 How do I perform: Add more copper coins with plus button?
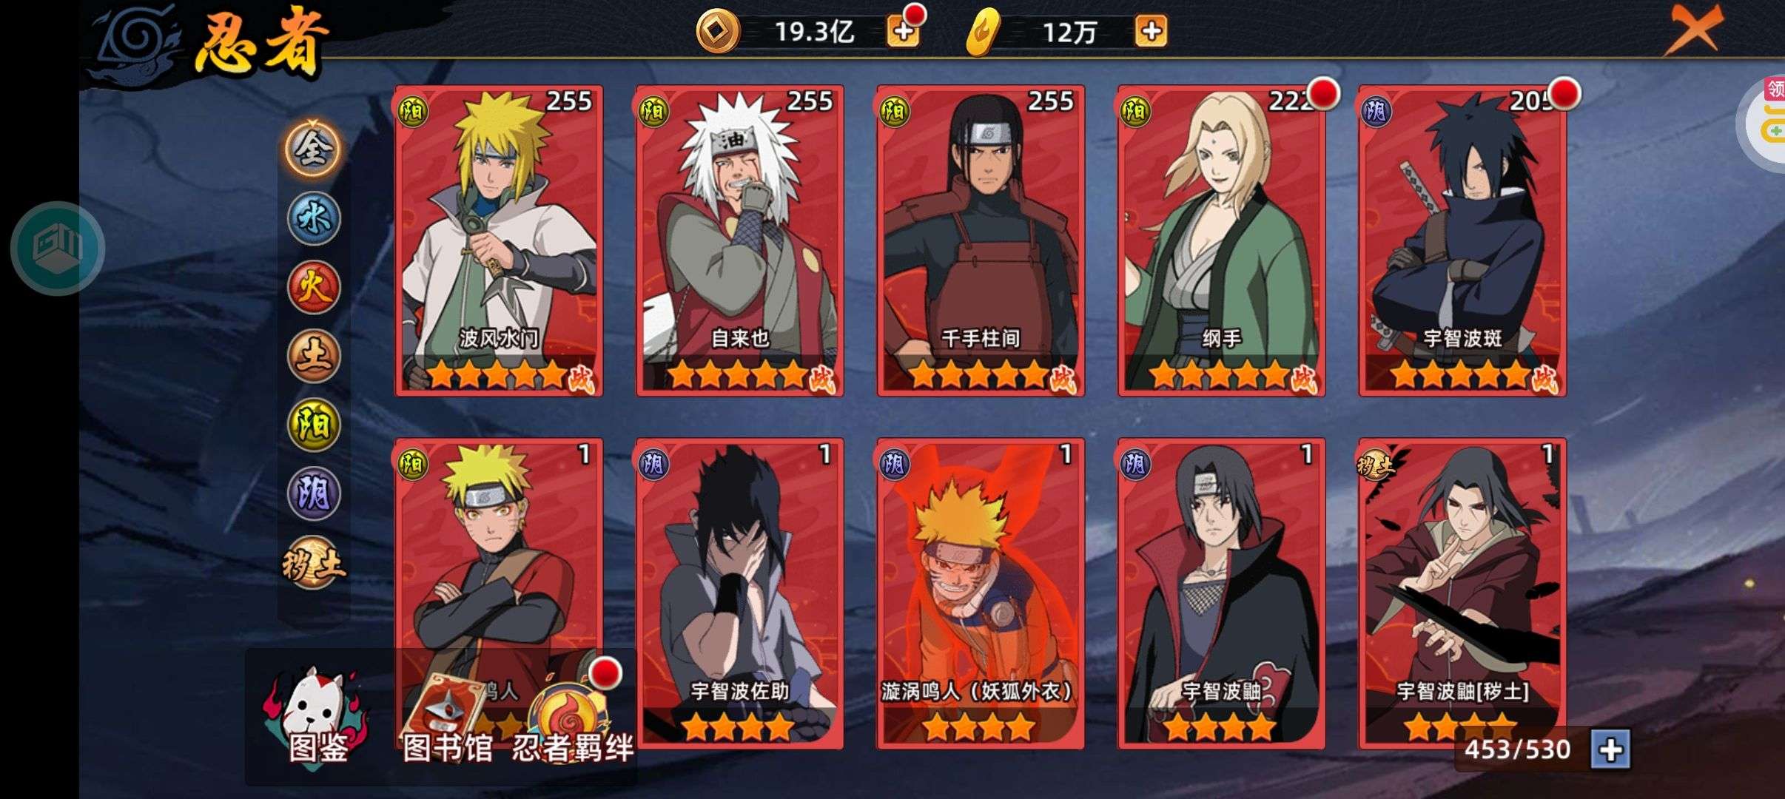(x=903, y=31)
